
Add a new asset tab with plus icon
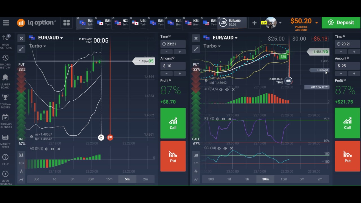[x=254, y=23]
